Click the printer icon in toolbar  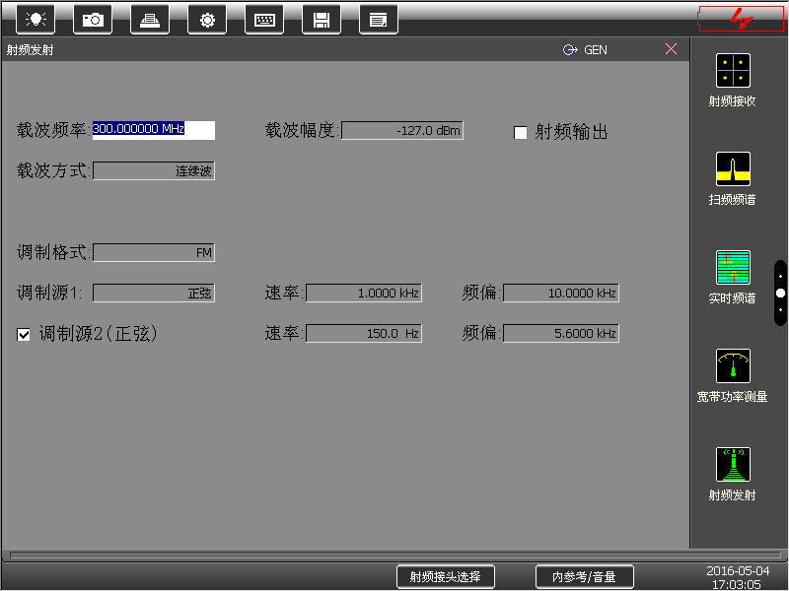pos(150,19)
